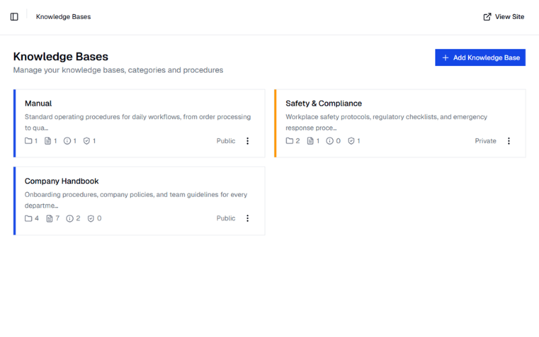Viewport: 539px width, 337px height.
Task: Click document count icon on Safety & Compliance card
Action: pos(310,141)
